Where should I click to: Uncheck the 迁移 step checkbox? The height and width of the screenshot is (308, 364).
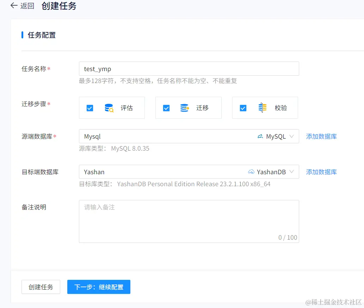pos(166,108)
